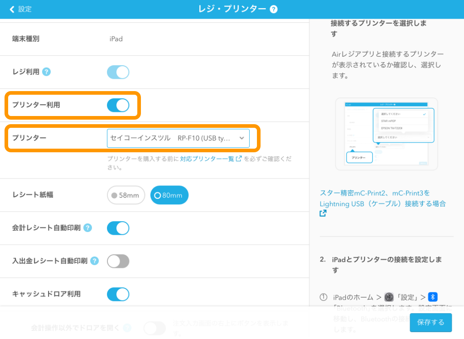Image resolution: width=464 pixels, height=339 pixels.
Task: Toggle キャッシュドロア利用 switch
Action: pyautogui.click(x=118, y=294)
